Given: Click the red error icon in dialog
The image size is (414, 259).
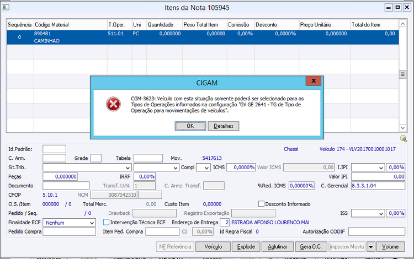Looking at the screenshot, I should coord(113,104).
